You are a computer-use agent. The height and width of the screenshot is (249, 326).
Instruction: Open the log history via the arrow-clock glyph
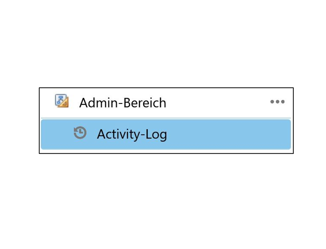pos(80,133)
